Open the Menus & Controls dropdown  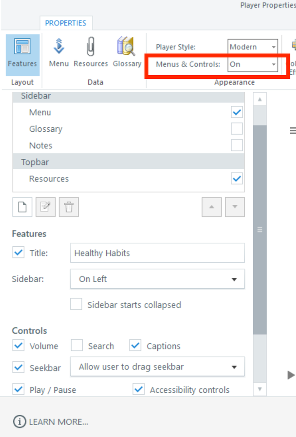253,64
